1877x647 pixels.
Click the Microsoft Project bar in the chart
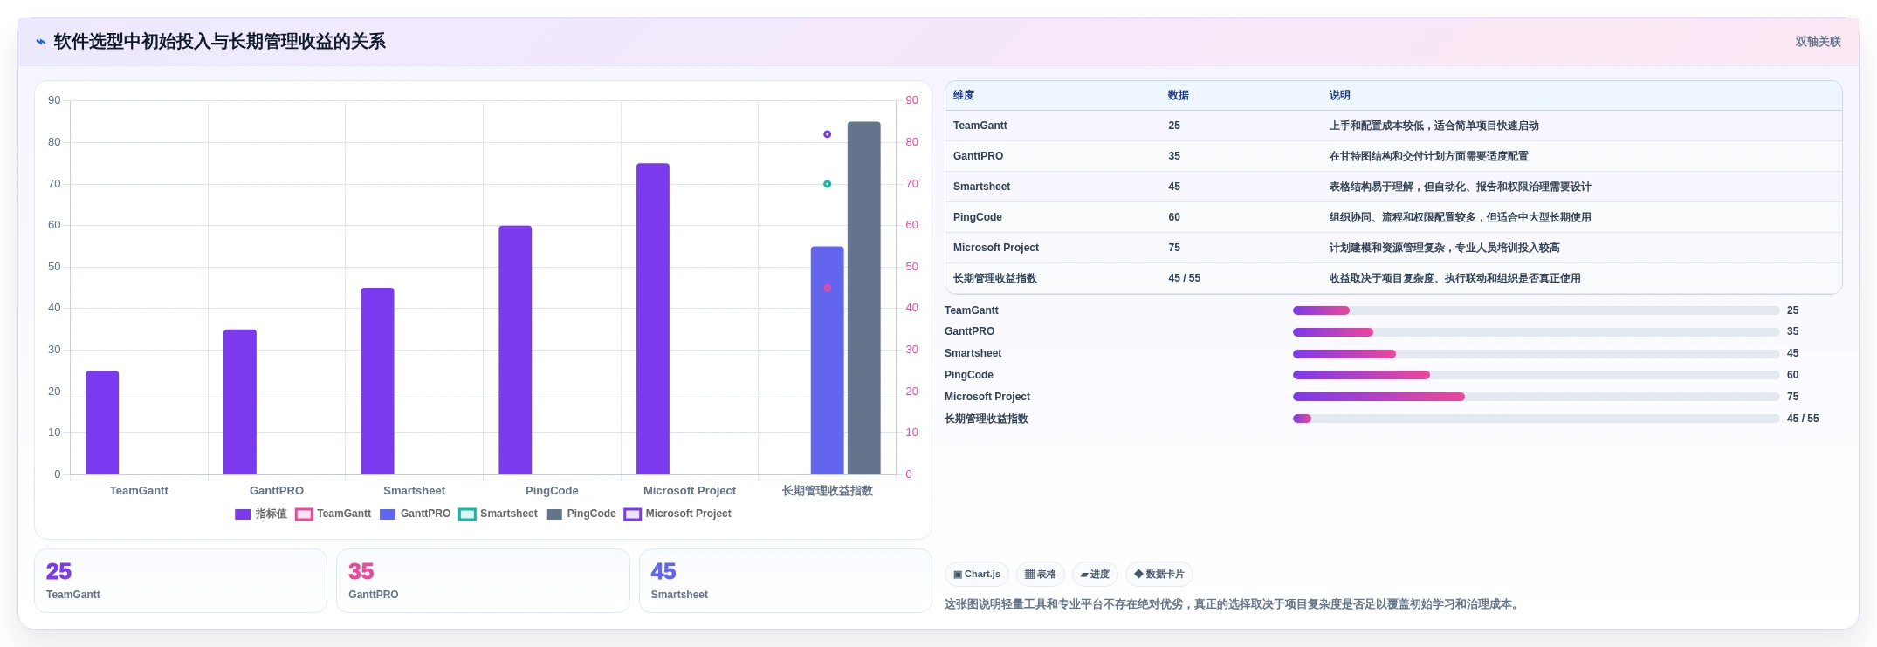coord(653,319)
